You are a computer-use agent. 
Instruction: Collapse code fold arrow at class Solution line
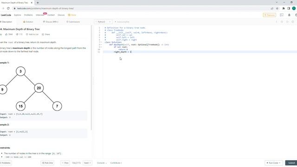point(101,42)
